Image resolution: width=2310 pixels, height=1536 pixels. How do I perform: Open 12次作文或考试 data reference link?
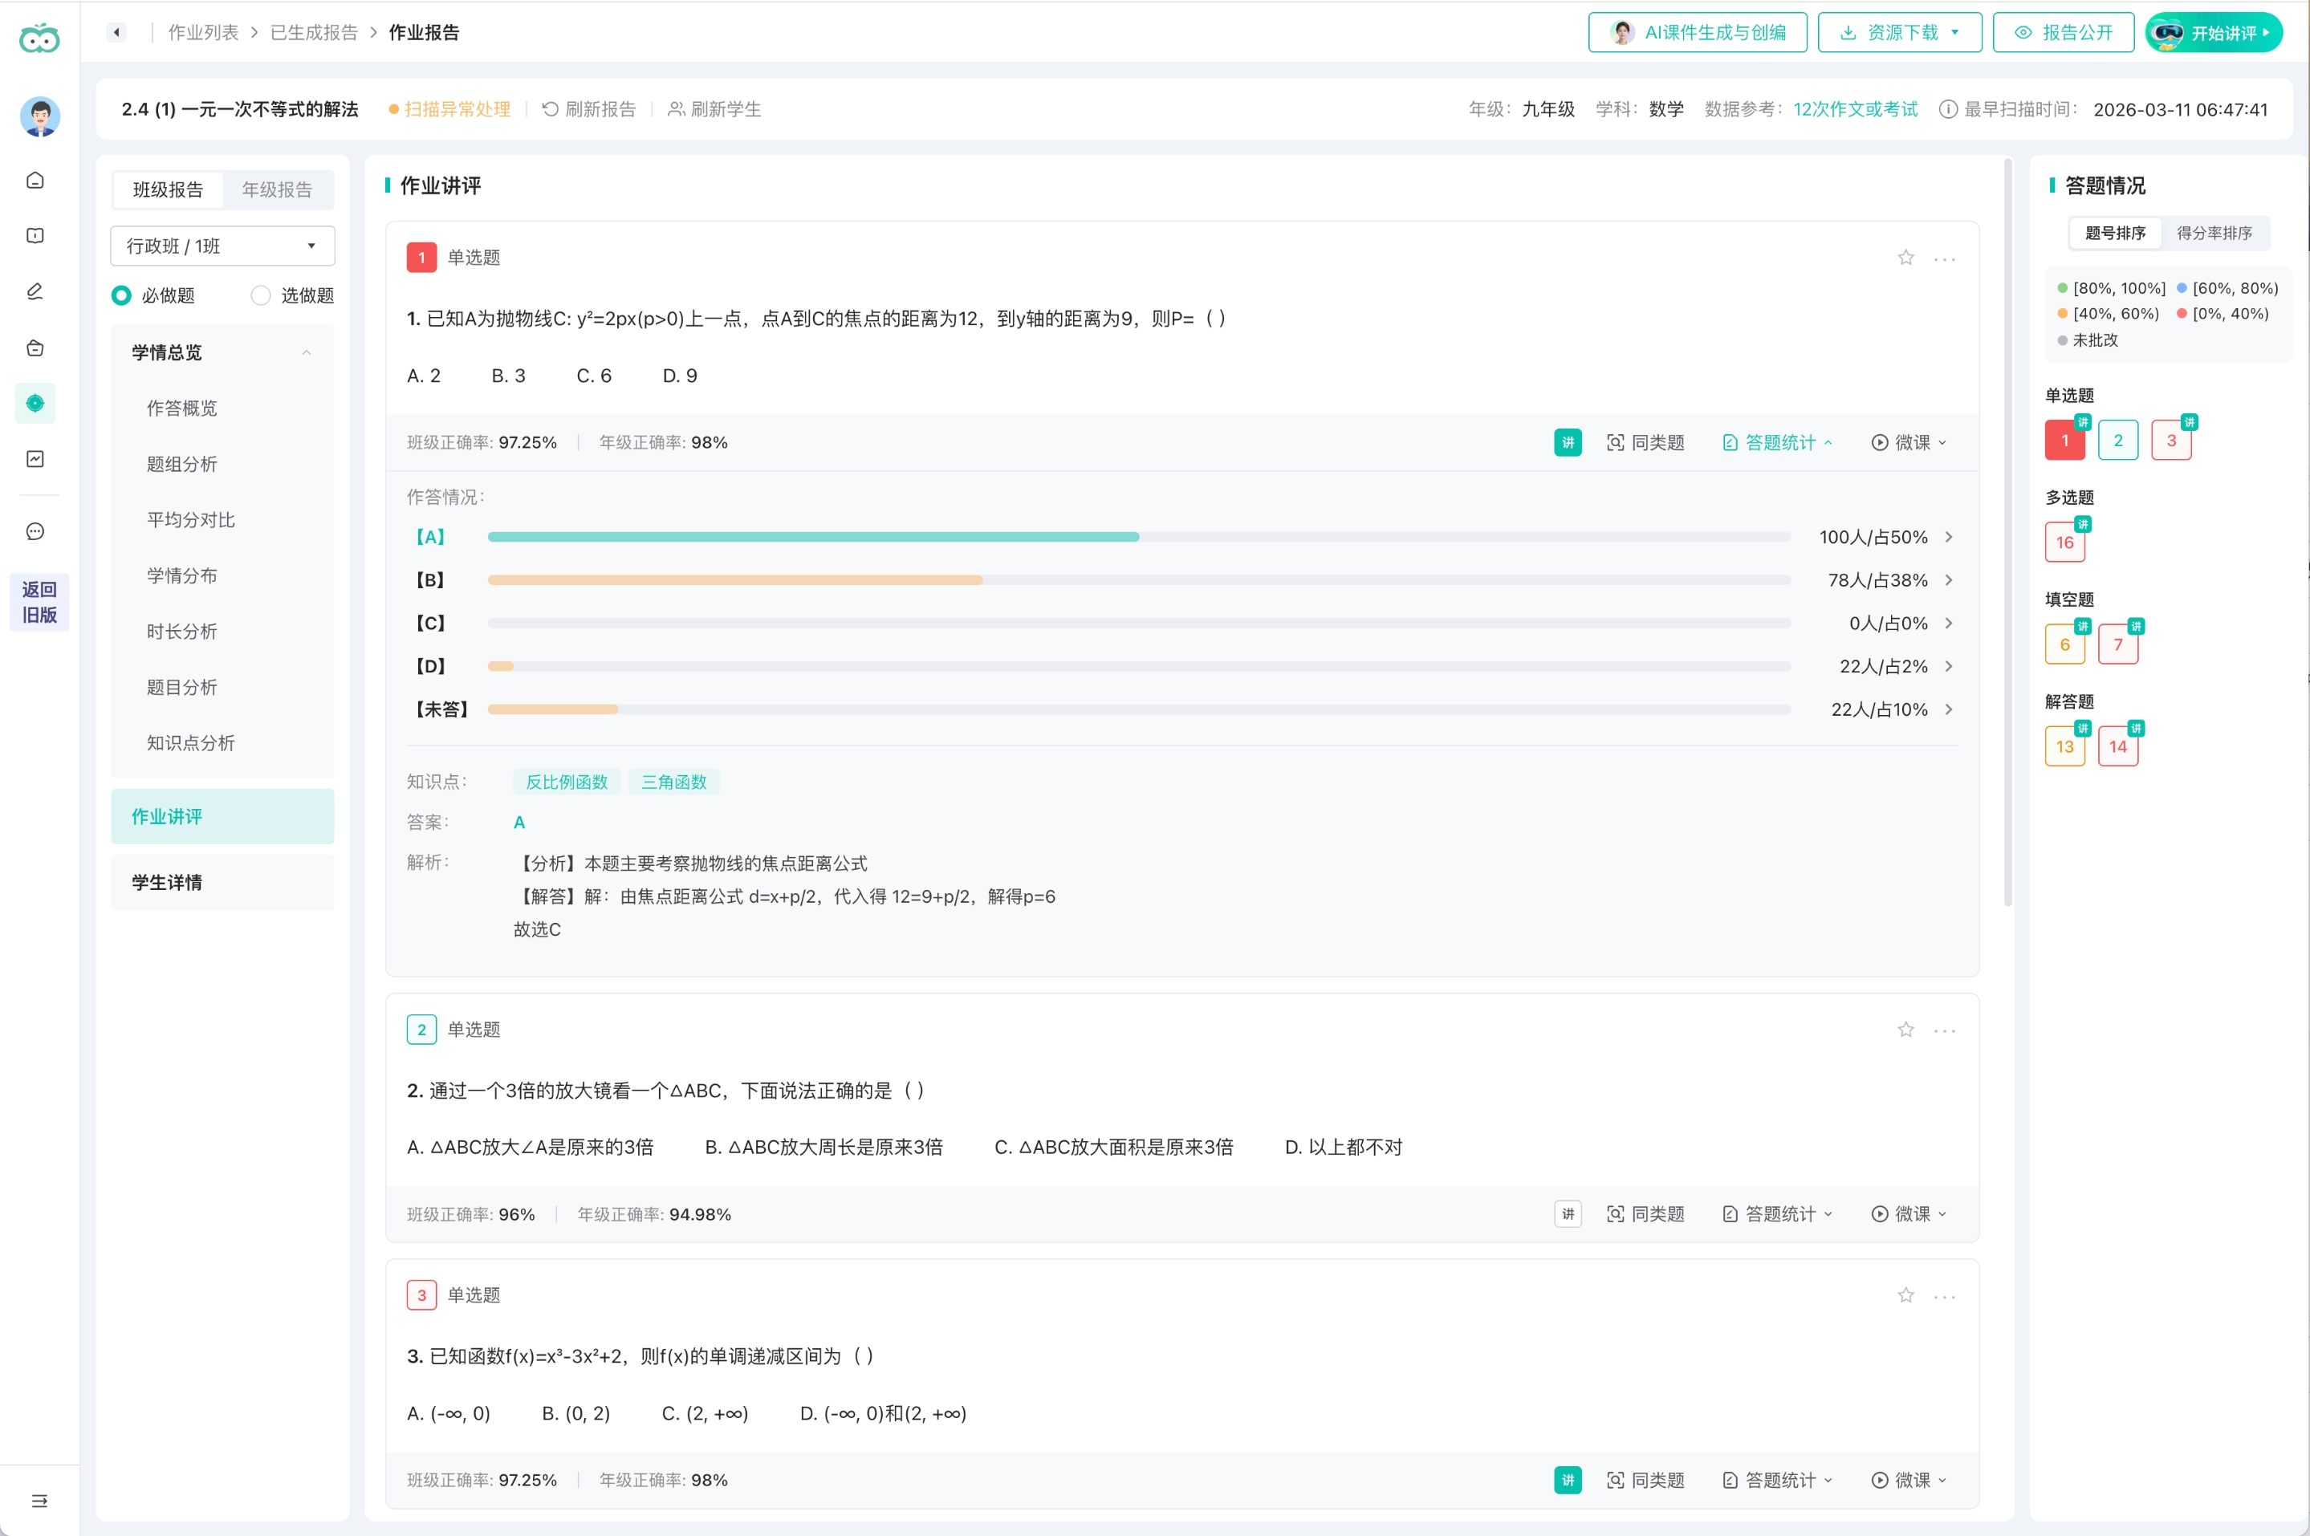pos(1856,108)
